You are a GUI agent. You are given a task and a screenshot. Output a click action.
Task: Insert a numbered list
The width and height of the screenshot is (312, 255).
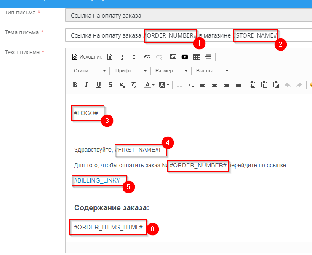(x=124, y=57)
